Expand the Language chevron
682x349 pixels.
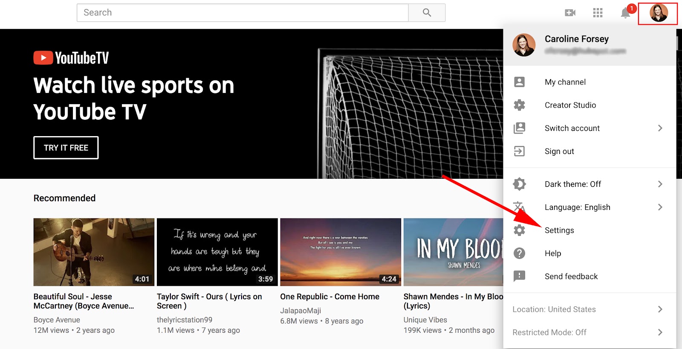pos(660,207)
